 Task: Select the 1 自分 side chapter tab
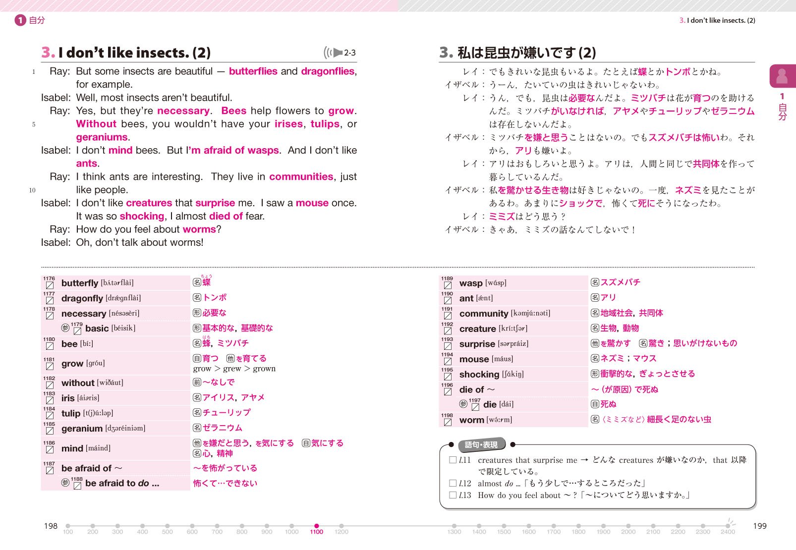point(782,92)
